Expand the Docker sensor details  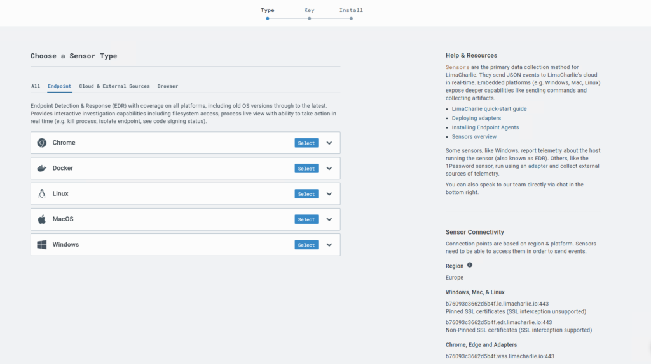pyautogui.click(x=329, y=169)
